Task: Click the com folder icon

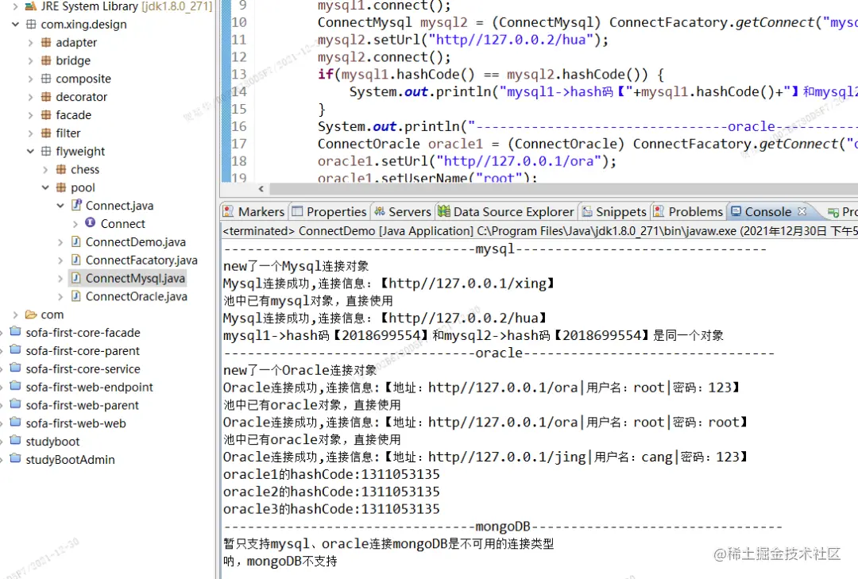Action: [31, 315]
